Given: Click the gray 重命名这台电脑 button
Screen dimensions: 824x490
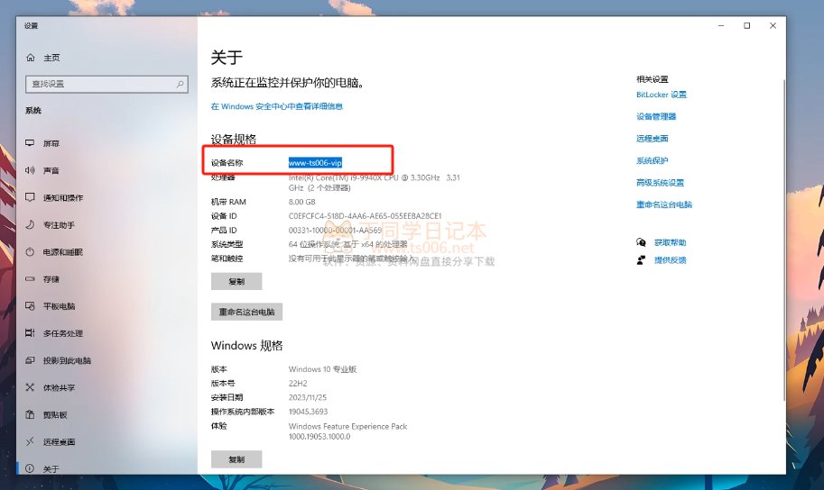Looking at the screenshot, I should point(247,312).
